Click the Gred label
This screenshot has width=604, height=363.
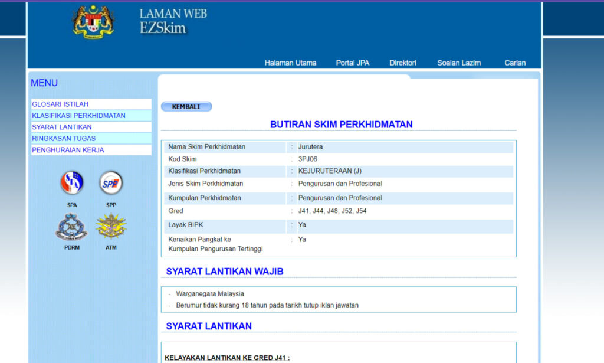[176, 211]
